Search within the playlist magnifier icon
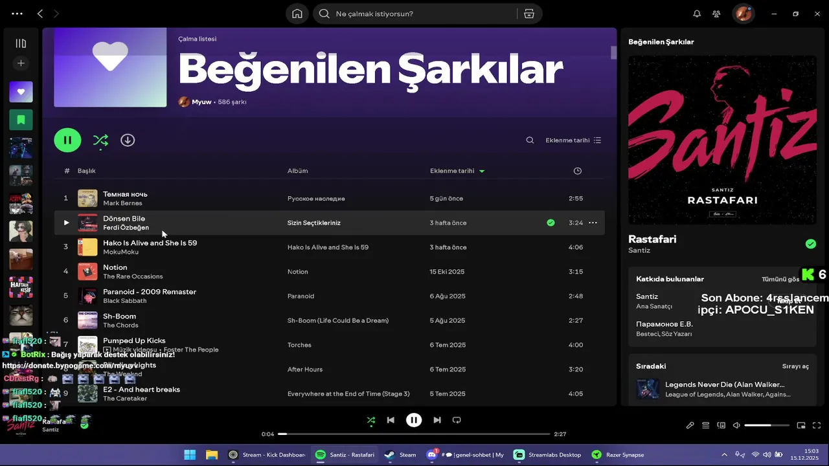The image size is (829, 466). click(x=530, y=140)
